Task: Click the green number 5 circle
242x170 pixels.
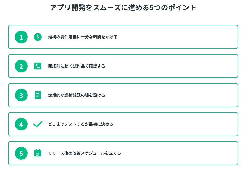Action: point(21,153)
